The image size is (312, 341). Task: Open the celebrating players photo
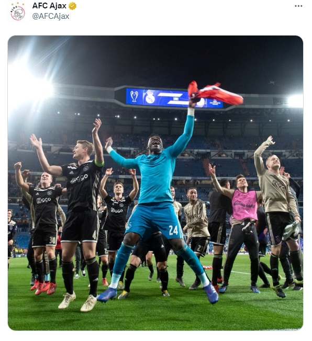(155, 183)
